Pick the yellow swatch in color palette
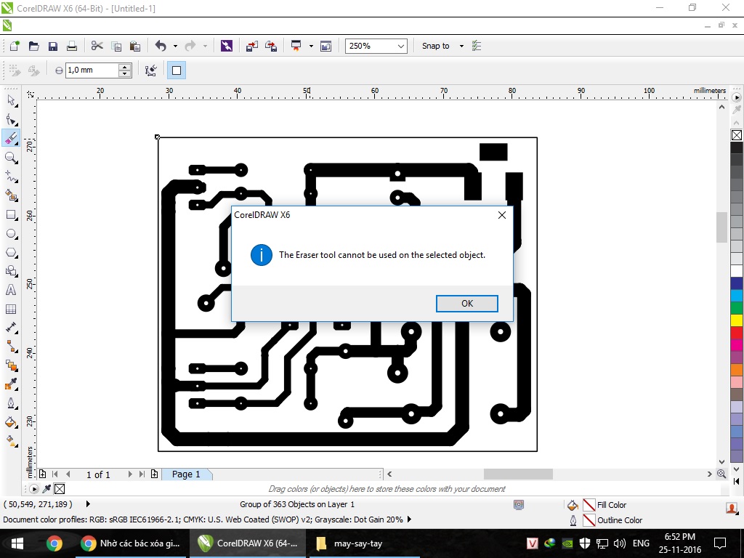744x558 pixels. 736,320
